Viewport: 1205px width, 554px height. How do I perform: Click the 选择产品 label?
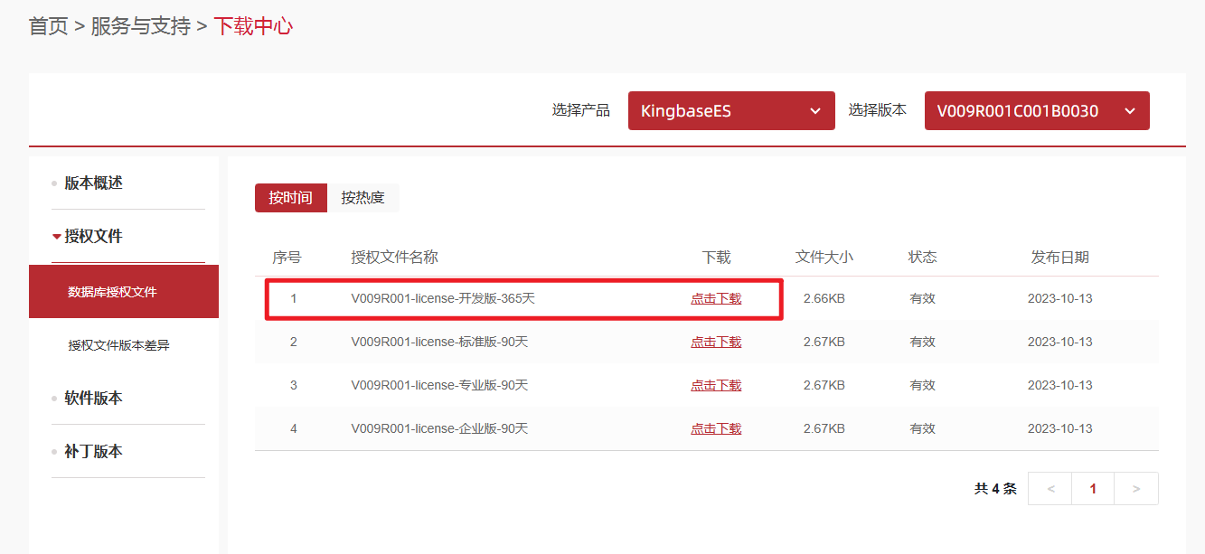(580, 110)
